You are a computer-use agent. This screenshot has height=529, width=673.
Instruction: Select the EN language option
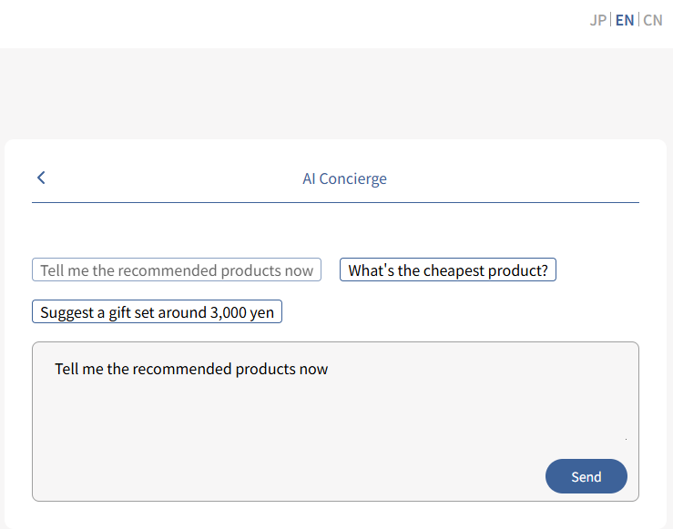coord(625,20)
